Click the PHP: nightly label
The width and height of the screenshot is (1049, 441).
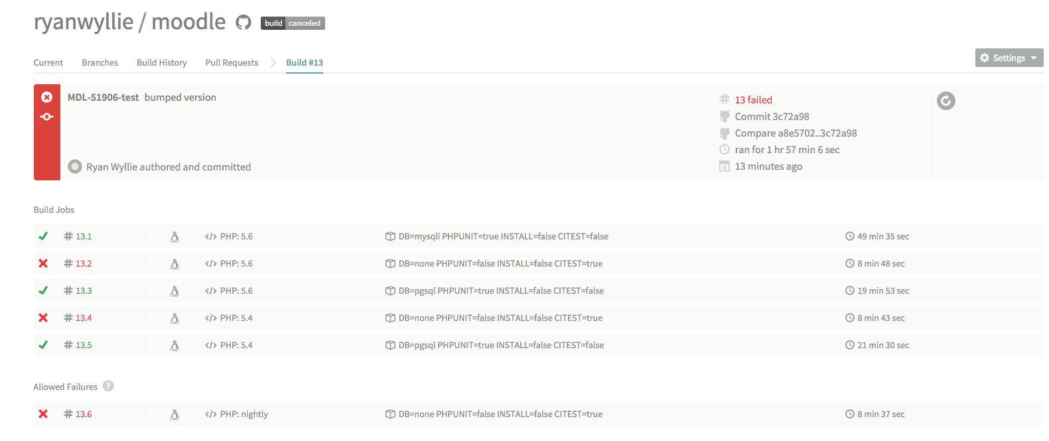(x=244, y=414)
